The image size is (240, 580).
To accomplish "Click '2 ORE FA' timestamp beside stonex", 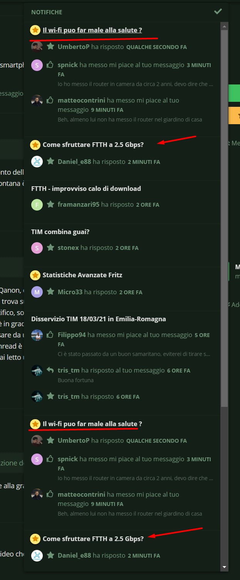I will pyautogui.click(x=127, y=248).
